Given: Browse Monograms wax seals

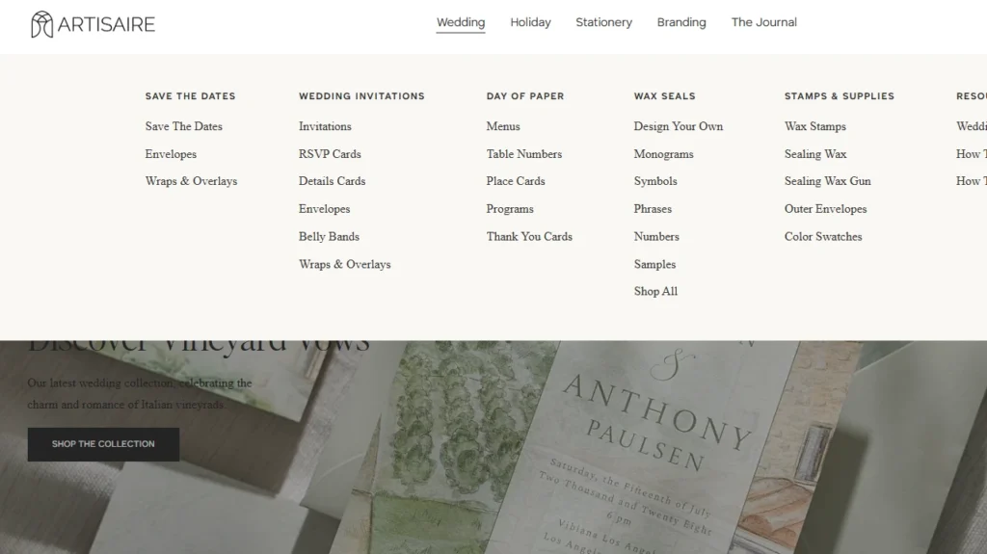Looking at the screenshot, I should [663, 154].
